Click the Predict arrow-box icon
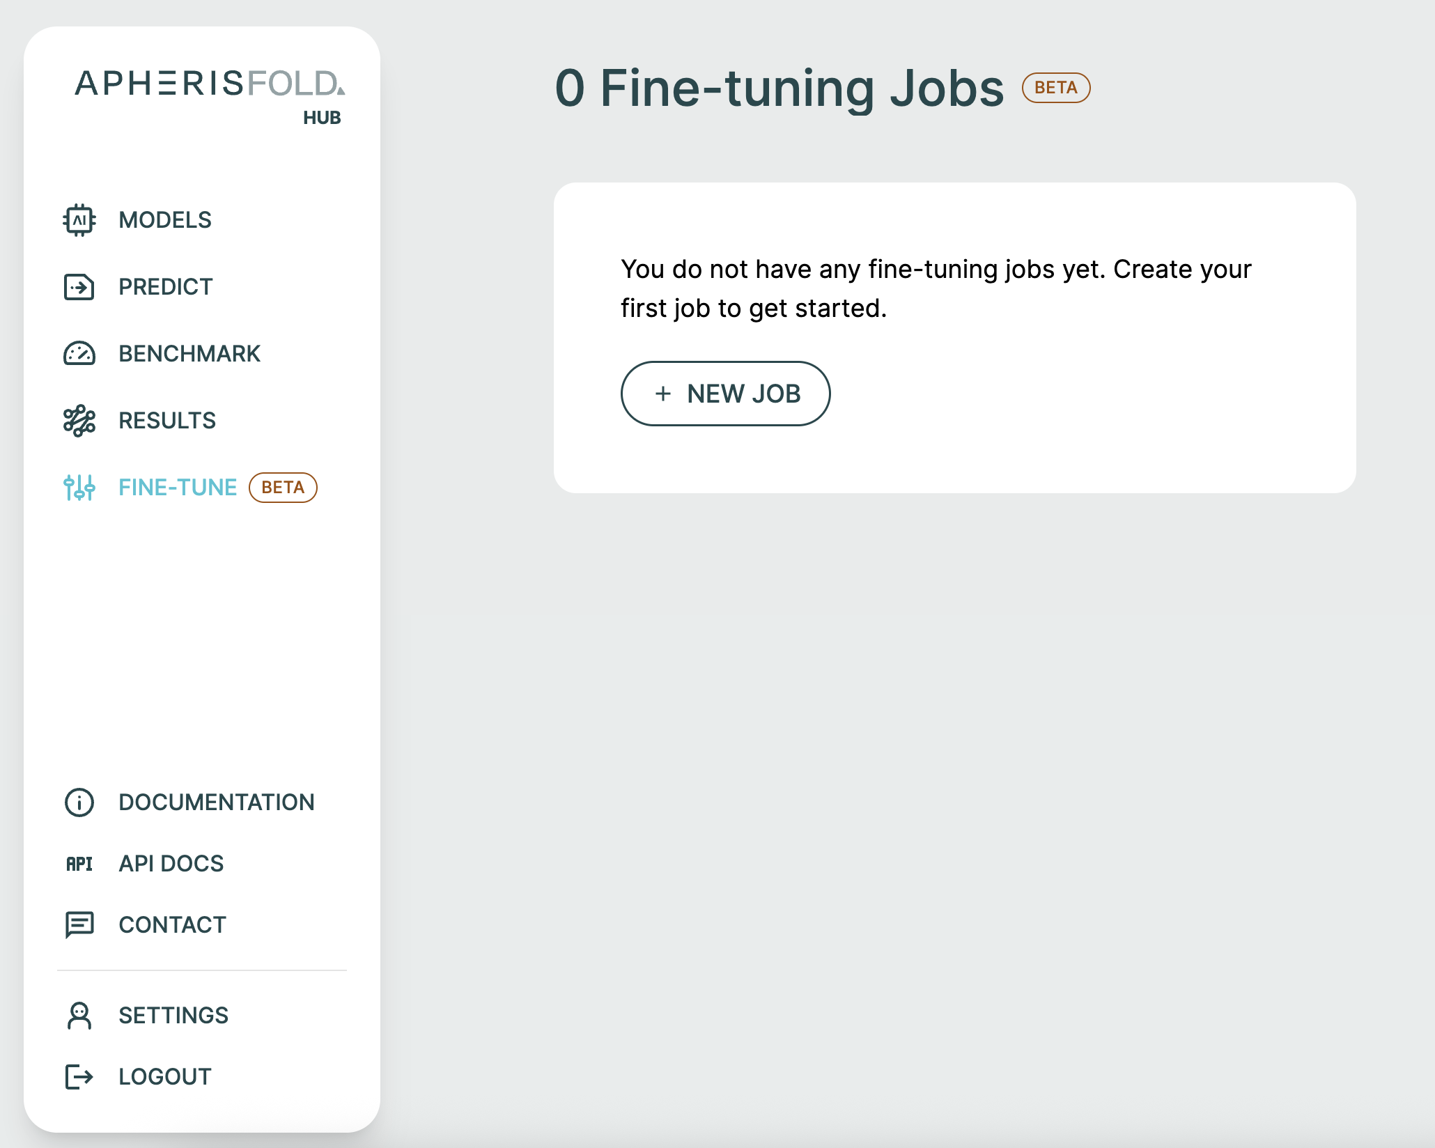The image size is (1435, 1148). [79, 287]
